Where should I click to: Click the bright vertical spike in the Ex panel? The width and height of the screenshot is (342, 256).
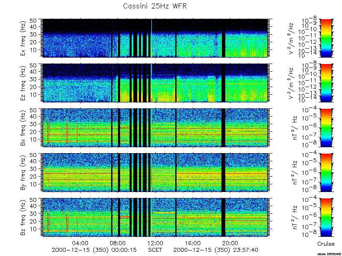click(x=151, y=38)
